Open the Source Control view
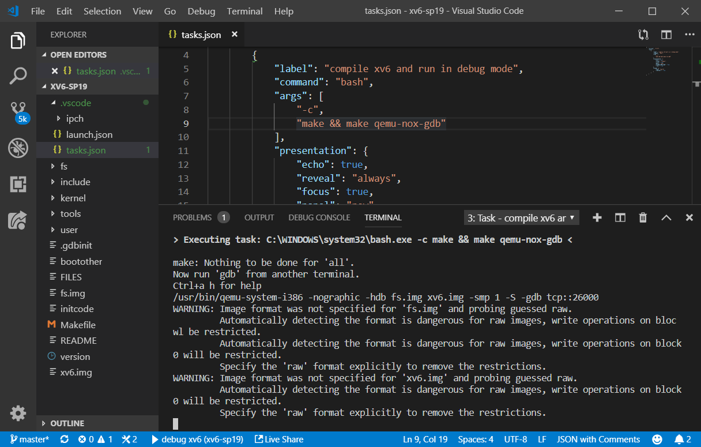Viewport: 701px width, 447px height. tap(18, 110)
